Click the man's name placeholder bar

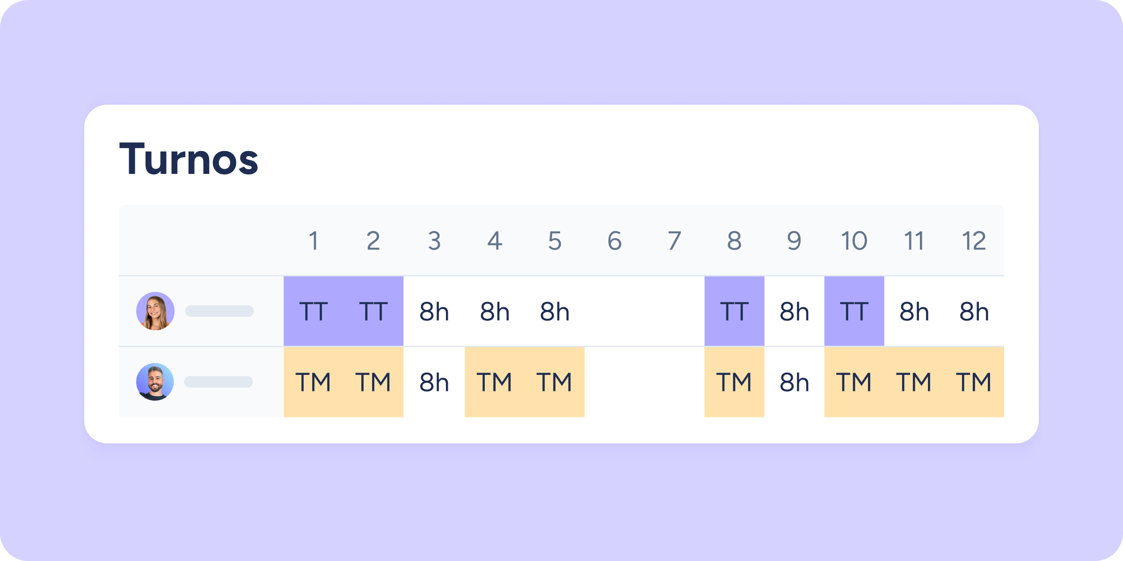[x=219, y=382]
